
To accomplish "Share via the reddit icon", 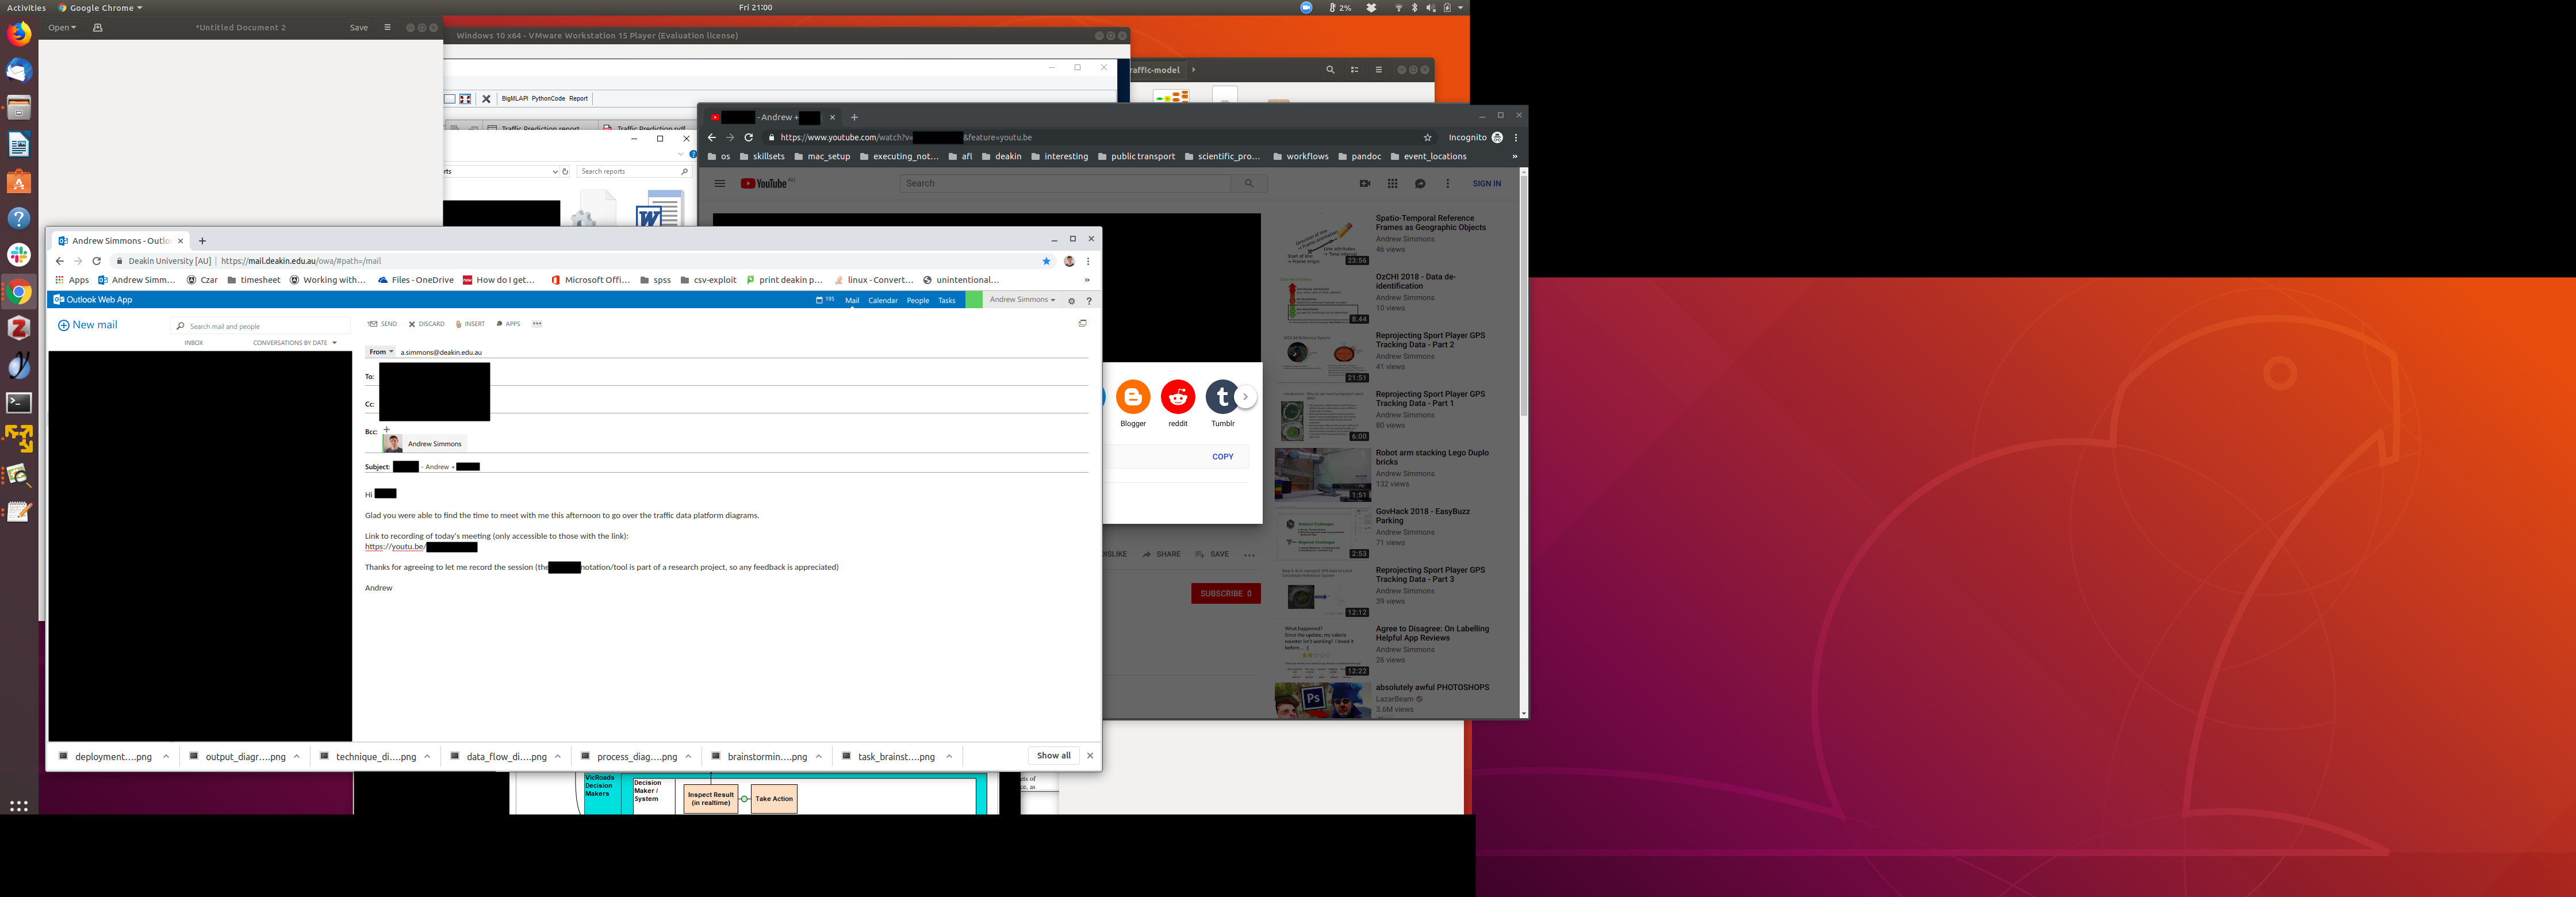I will [x=1178, y=398].
